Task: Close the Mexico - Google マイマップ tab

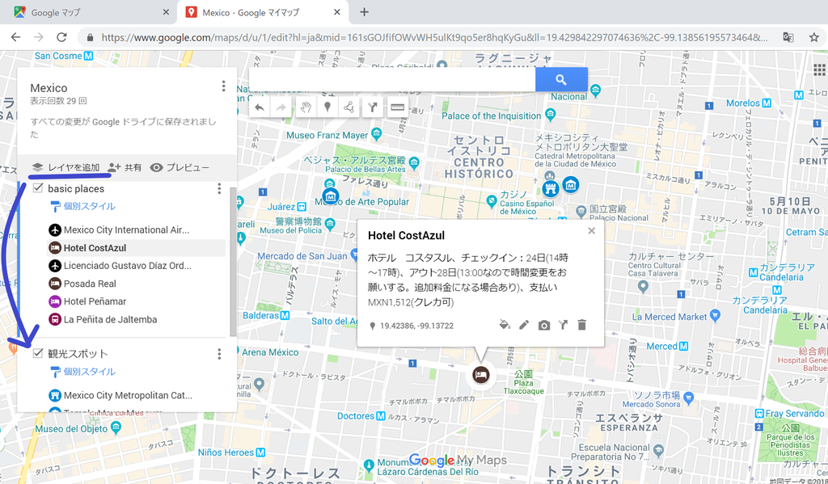Action: [338, 12]
